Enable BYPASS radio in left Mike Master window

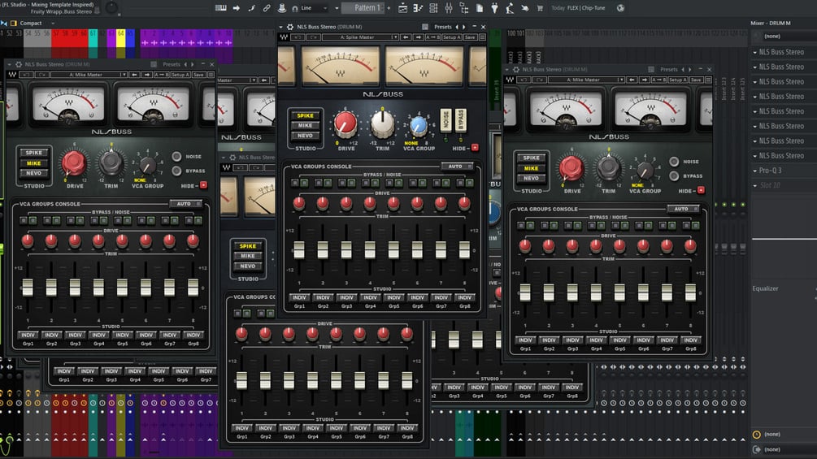tap(177, 171)
